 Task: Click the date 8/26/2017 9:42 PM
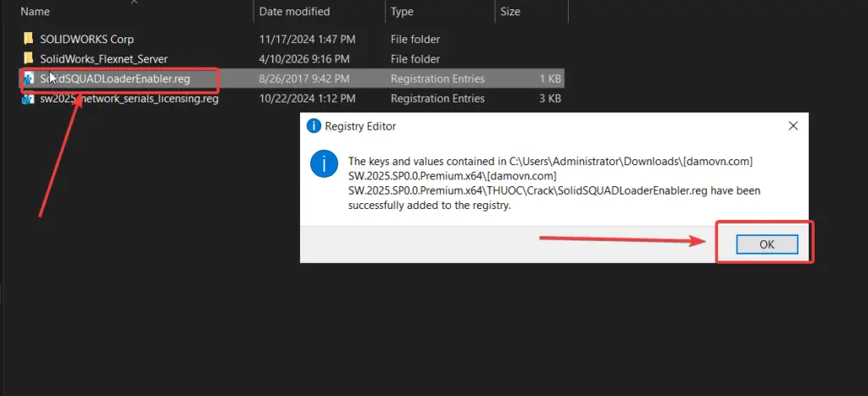click(x=304, y=79)
